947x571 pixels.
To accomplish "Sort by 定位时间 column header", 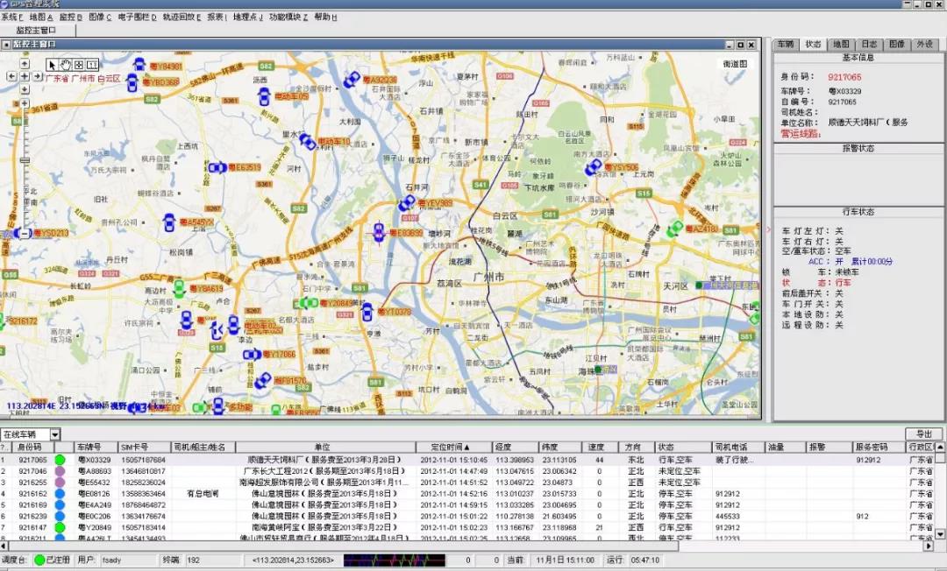I will (452, 448).
